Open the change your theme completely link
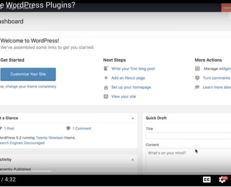 [31, 86]
